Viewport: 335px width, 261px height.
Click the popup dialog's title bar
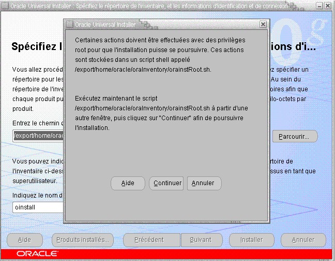(165, 24)
